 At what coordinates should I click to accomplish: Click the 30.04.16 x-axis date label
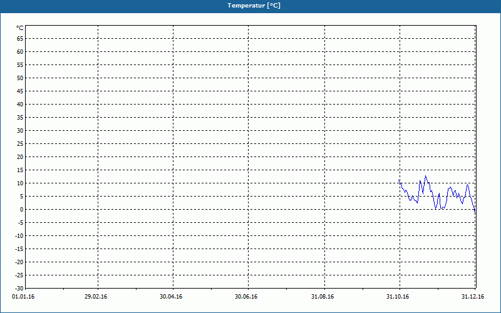tap(171, 296)
